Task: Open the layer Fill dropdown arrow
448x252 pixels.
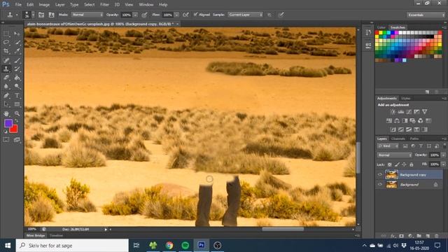Action: [x=443, y=164]
